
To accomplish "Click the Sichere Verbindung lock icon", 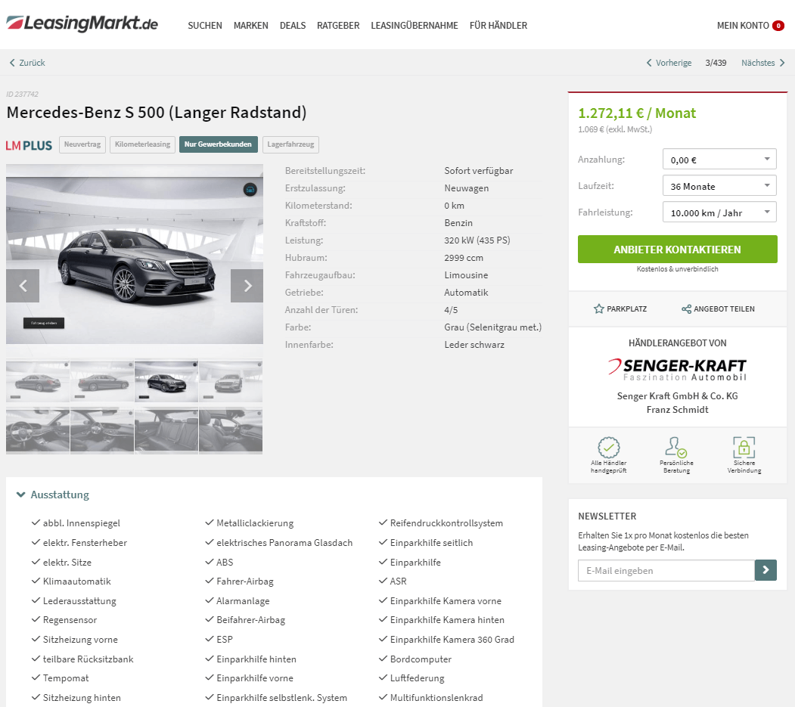I will (x=744, y=448).
